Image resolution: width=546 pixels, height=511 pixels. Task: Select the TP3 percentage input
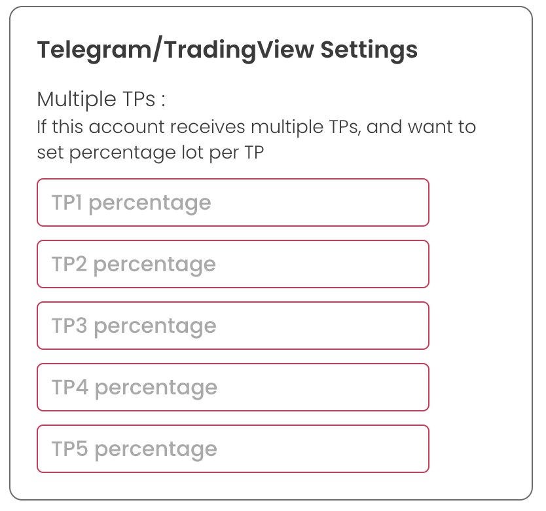[233, 326]
